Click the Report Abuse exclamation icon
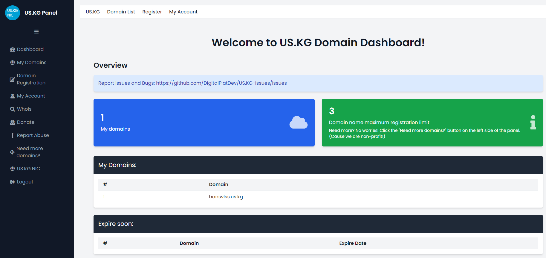Screen dimensions: 546x258 click(x=13, y=135)
